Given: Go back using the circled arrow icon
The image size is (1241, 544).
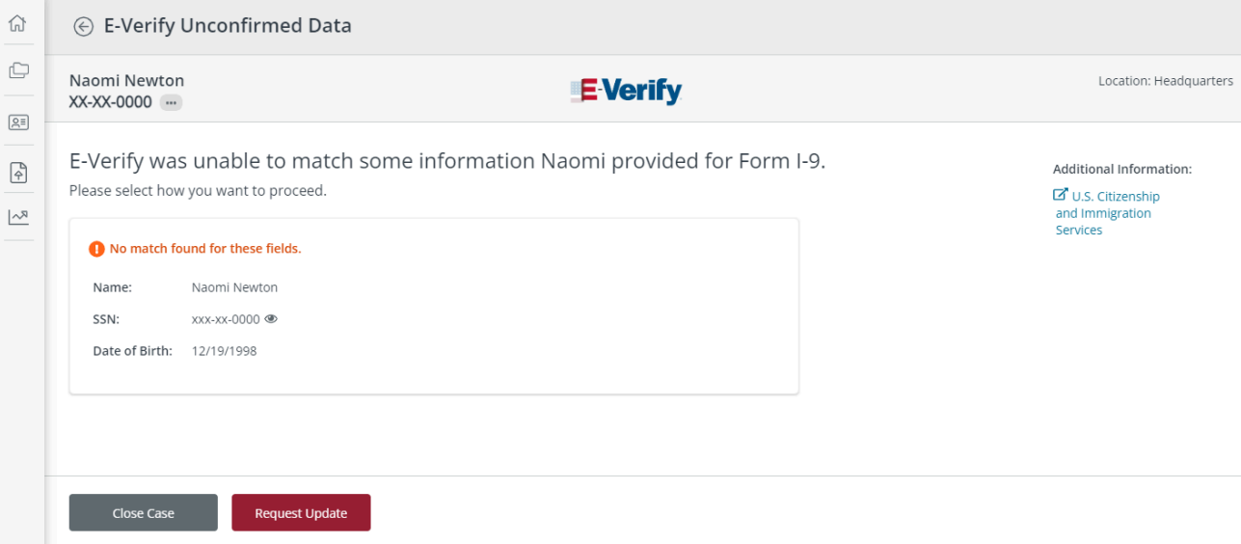Looking at the screenshot, I should pos(84,27).
